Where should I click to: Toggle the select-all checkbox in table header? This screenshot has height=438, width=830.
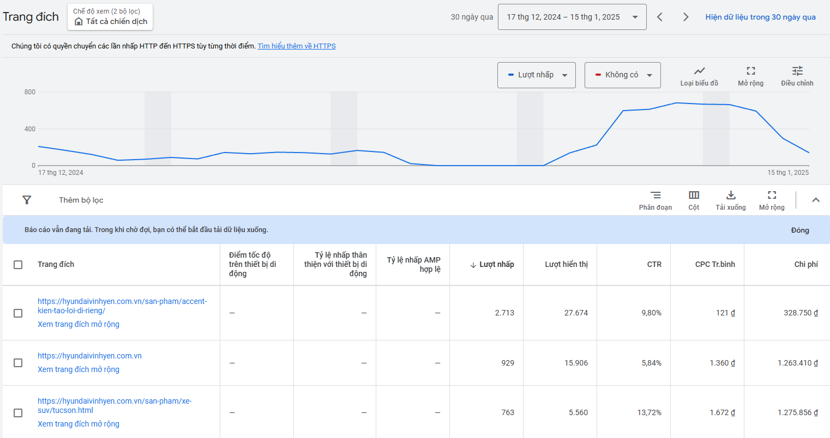coord(18,265)
